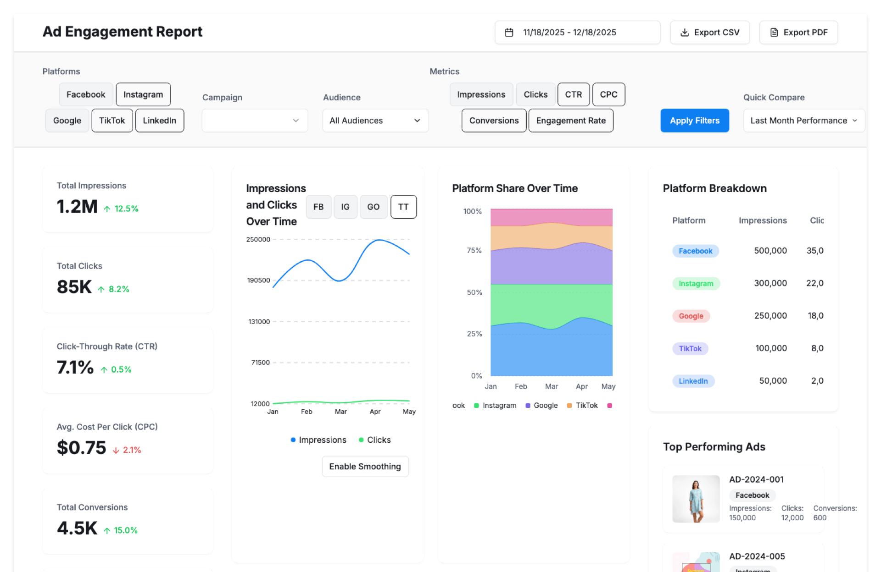Click green Clicks legend dot

361,440
